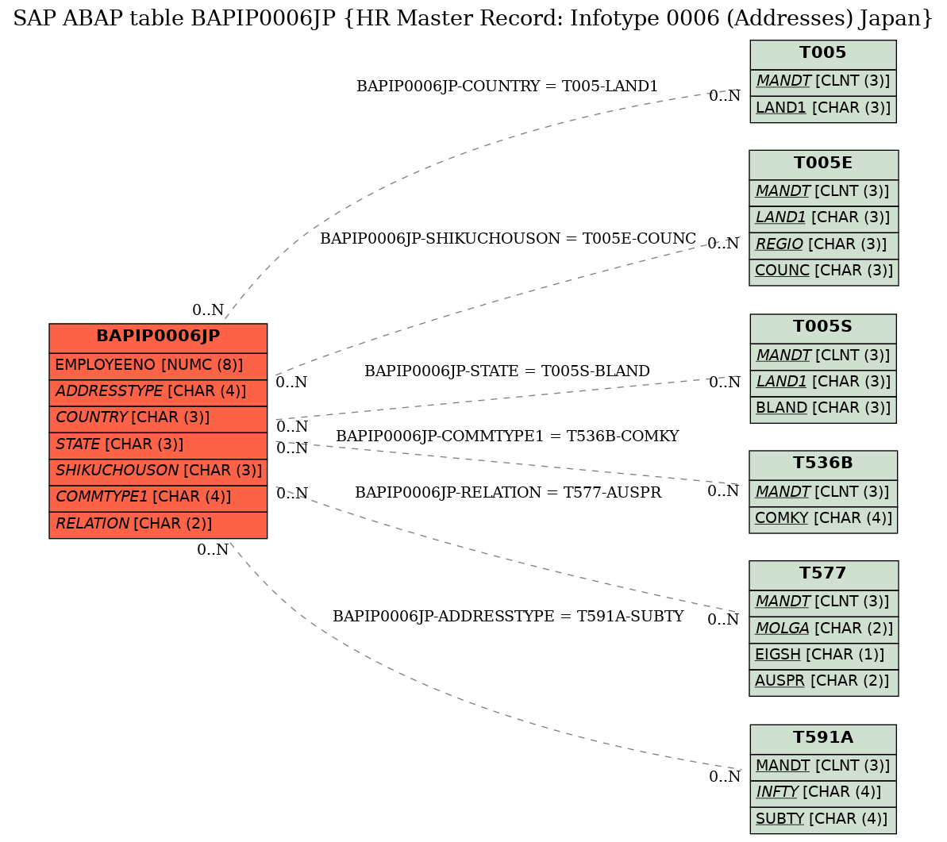Open the T591A table header
This screenshot has height=842, width=947.
tap(822, 739)
